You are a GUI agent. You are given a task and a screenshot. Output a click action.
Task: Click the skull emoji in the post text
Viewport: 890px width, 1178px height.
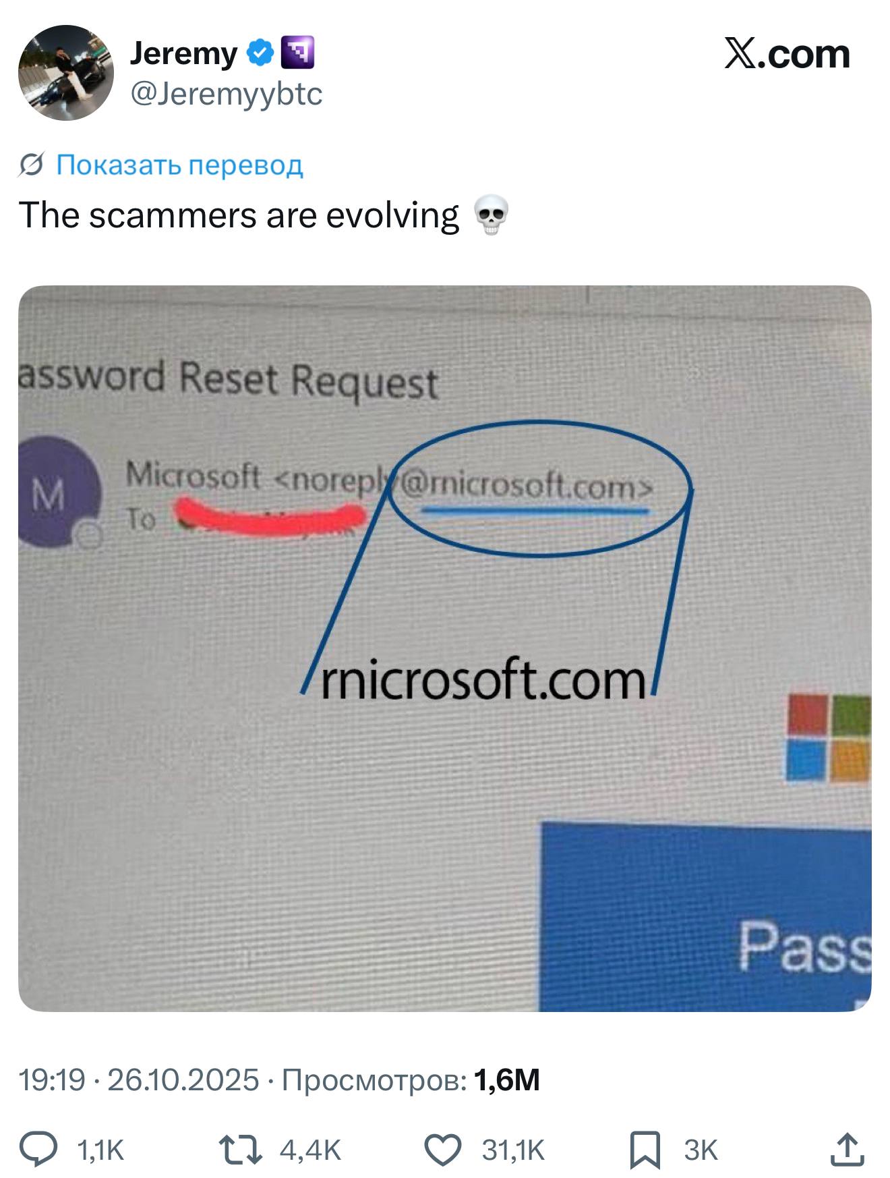(x=492, y=215)
